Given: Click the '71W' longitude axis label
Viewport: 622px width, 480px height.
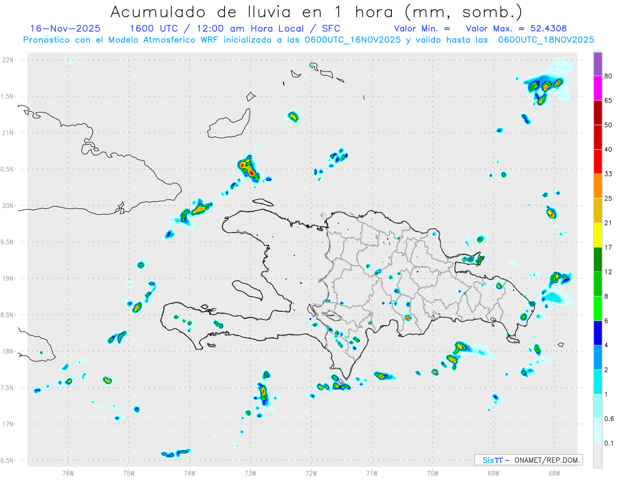Looking at the screenshot, I should (x=372, y=473).
